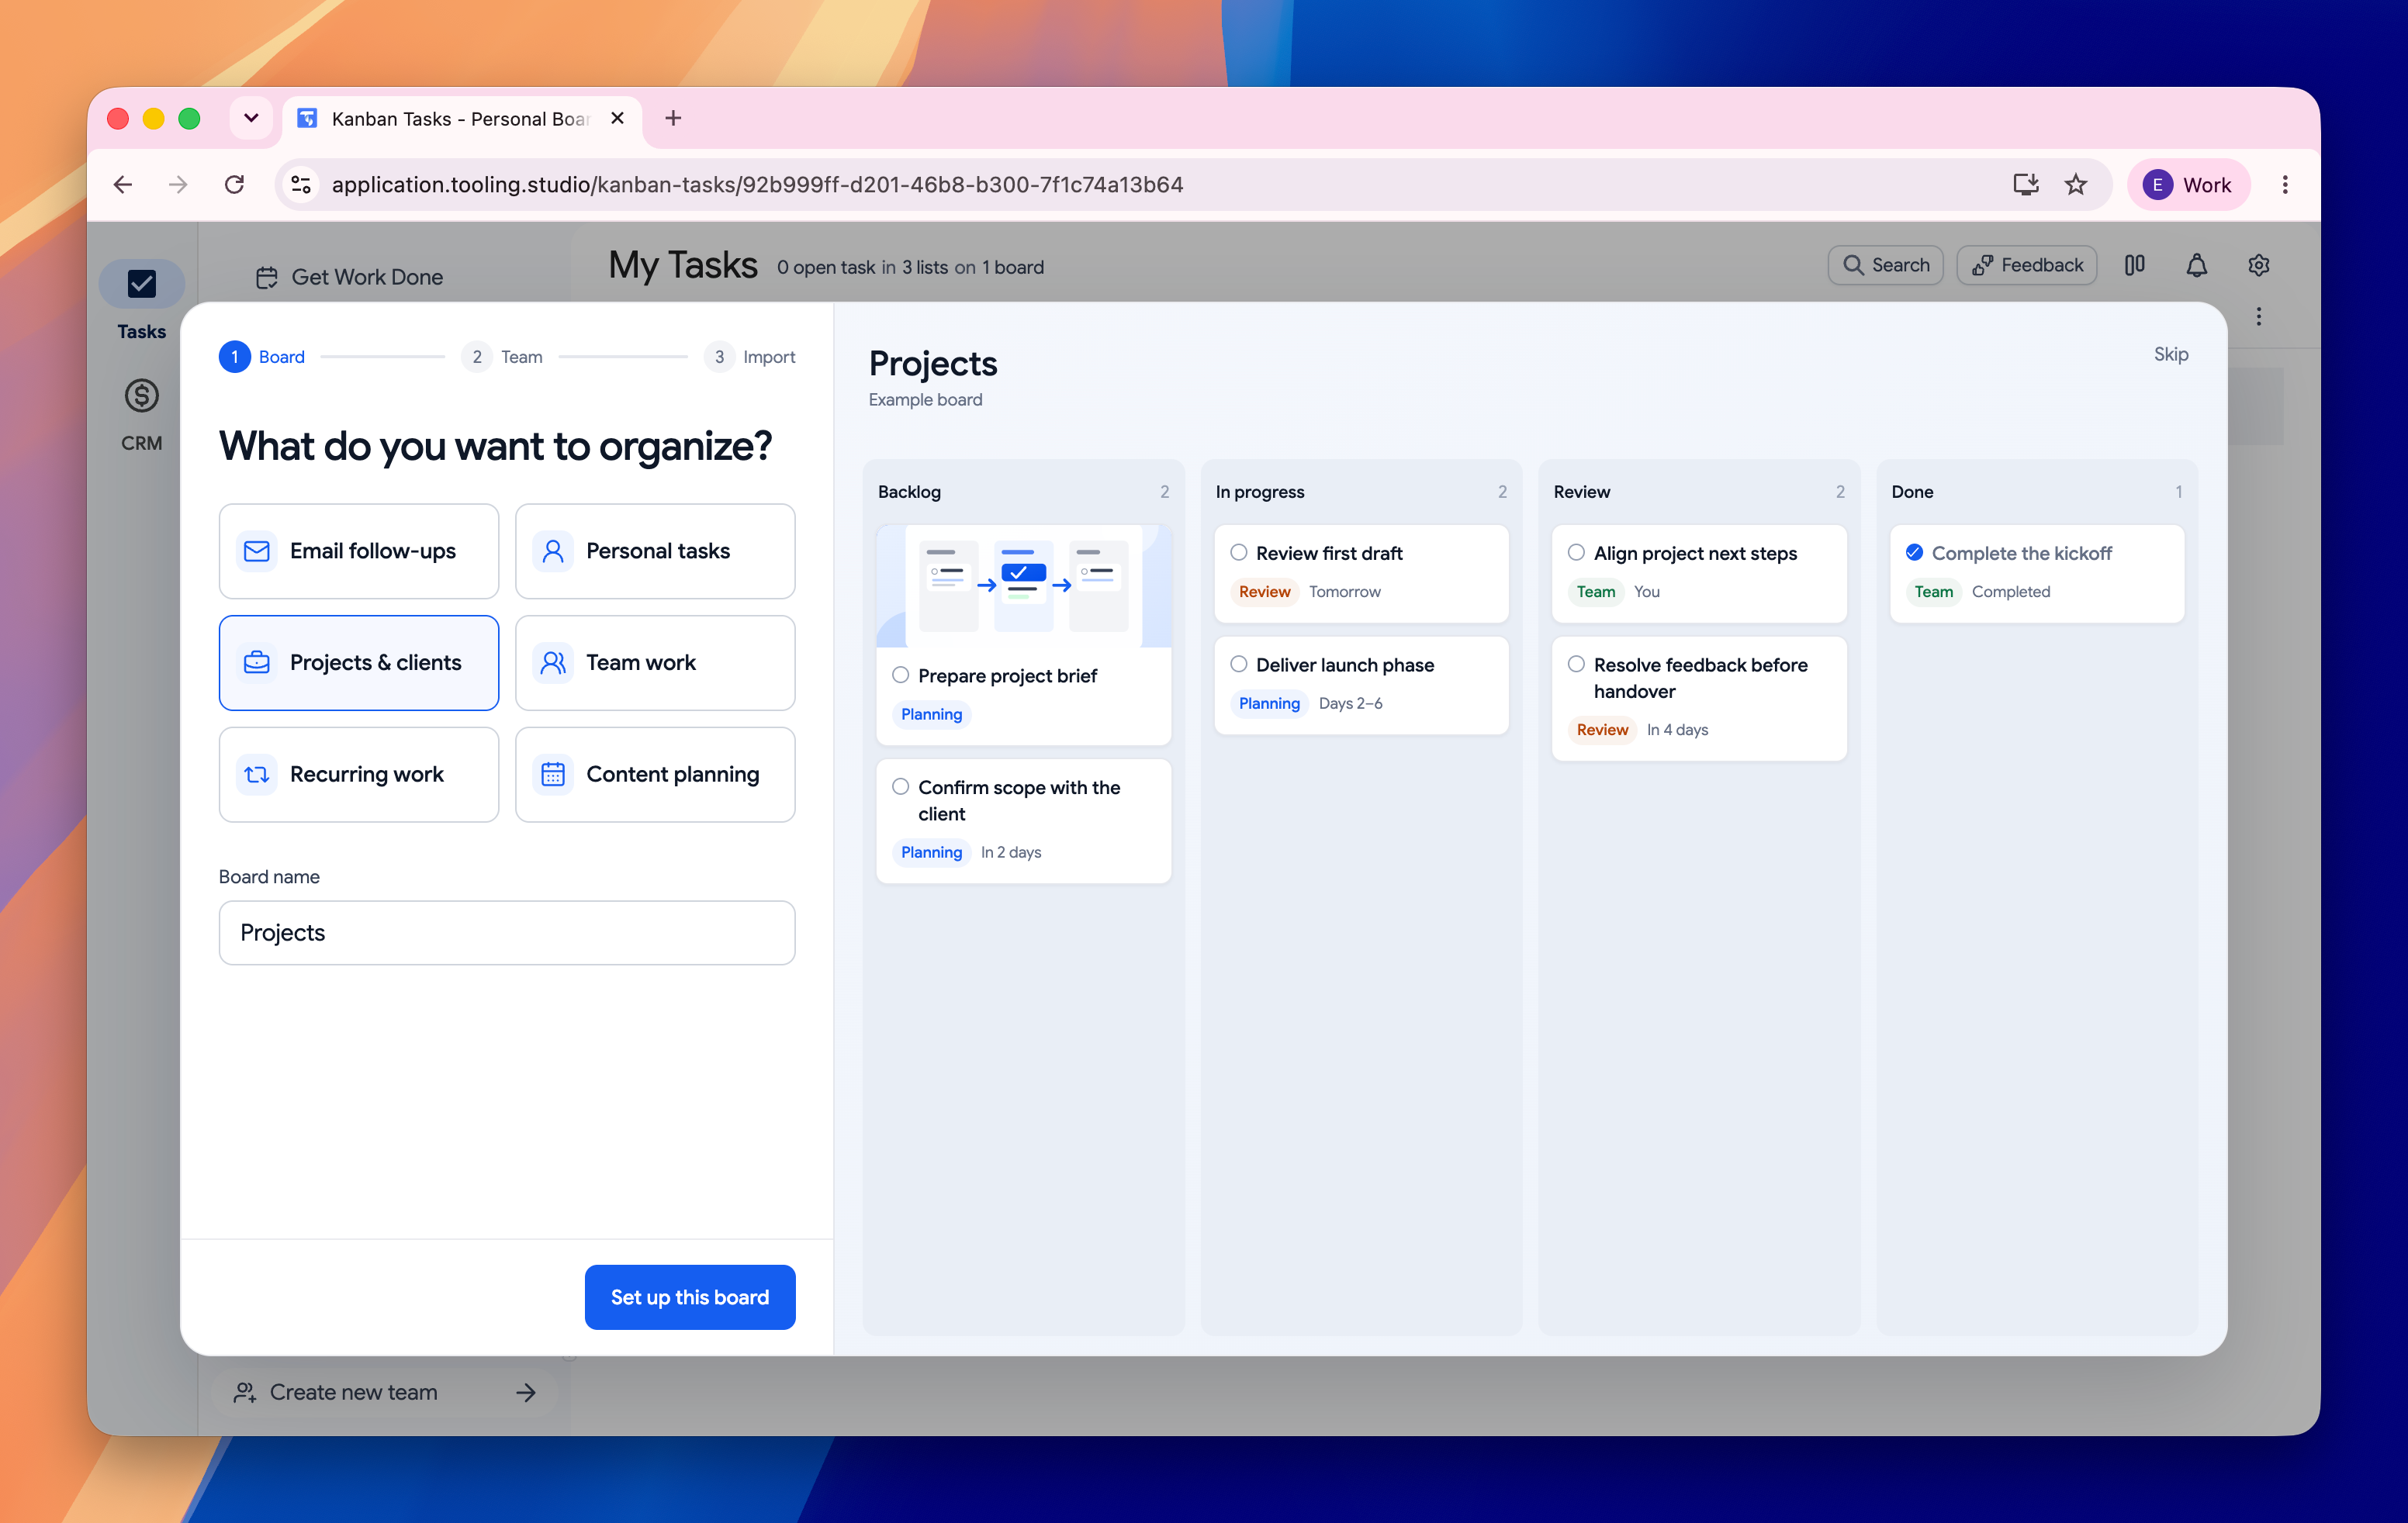Go to step 2 Team
The width and height of the screenshot is (2408, 1523).
502,357
